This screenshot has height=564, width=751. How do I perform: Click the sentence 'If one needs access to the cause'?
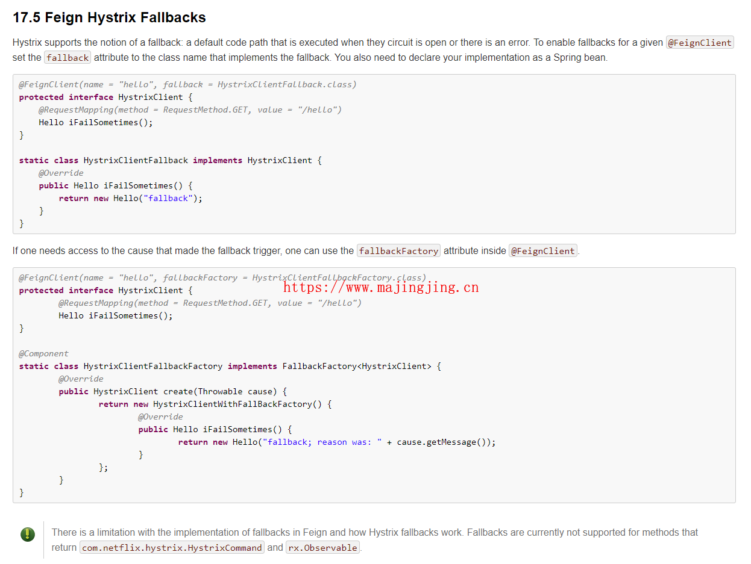click(x=295, y=251)
